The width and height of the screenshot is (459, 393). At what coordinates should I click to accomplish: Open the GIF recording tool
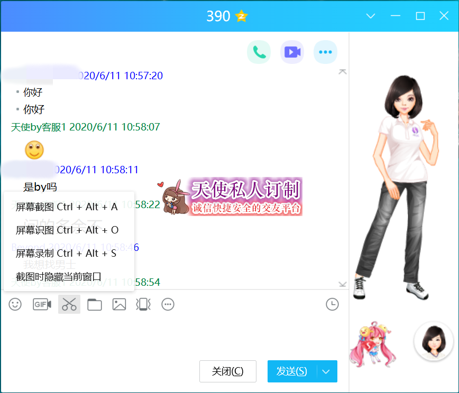coord(42,304)
